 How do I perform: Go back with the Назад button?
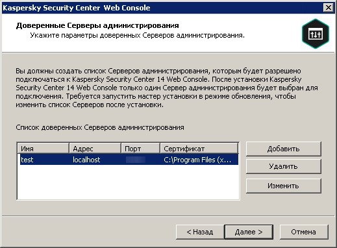[200, 232]
